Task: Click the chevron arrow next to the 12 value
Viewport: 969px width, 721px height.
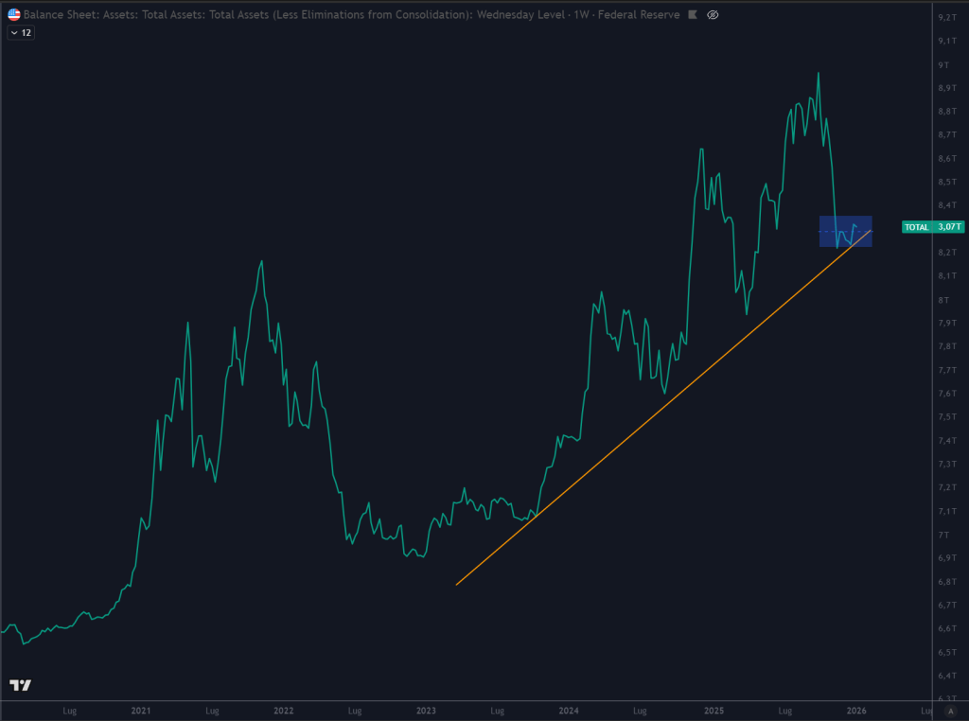Action: click(x=13, y=31)
